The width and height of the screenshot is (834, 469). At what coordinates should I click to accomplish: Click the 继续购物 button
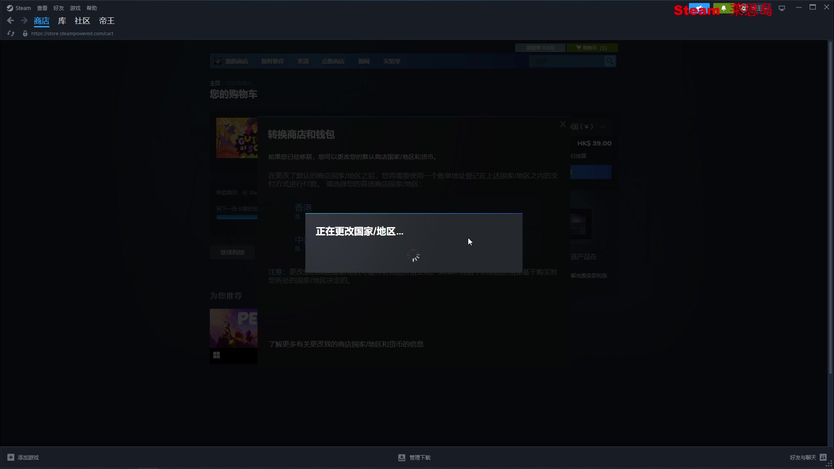tap(232, 252)
